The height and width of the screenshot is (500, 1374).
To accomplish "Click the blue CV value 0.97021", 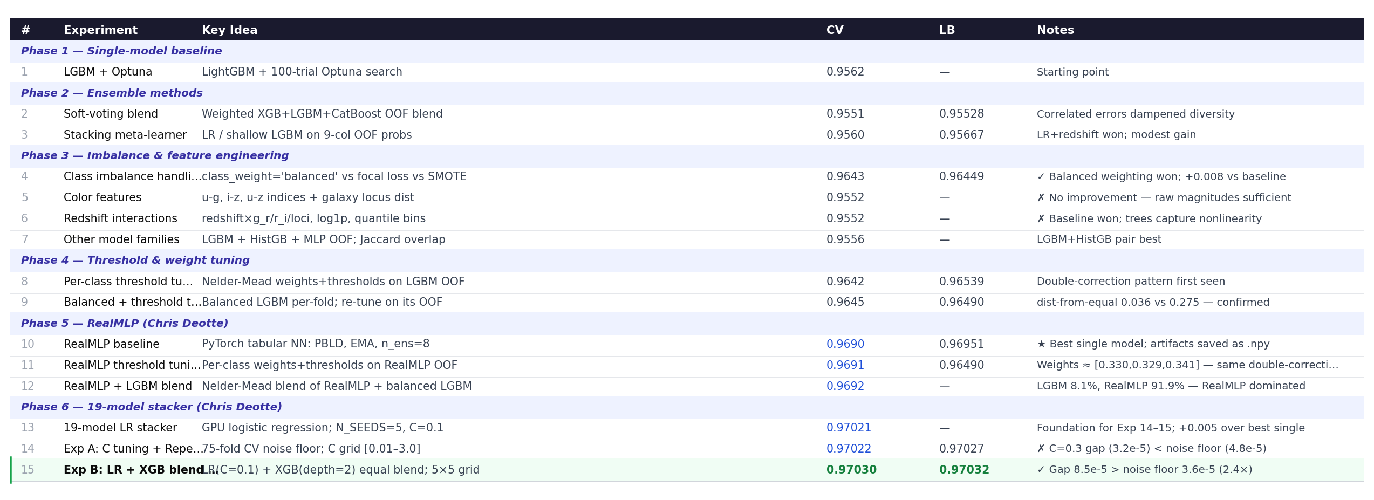I will point(849,428).
